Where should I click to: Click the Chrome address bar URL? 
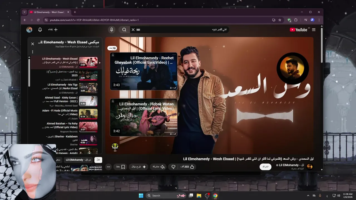(x=94, y=20)
